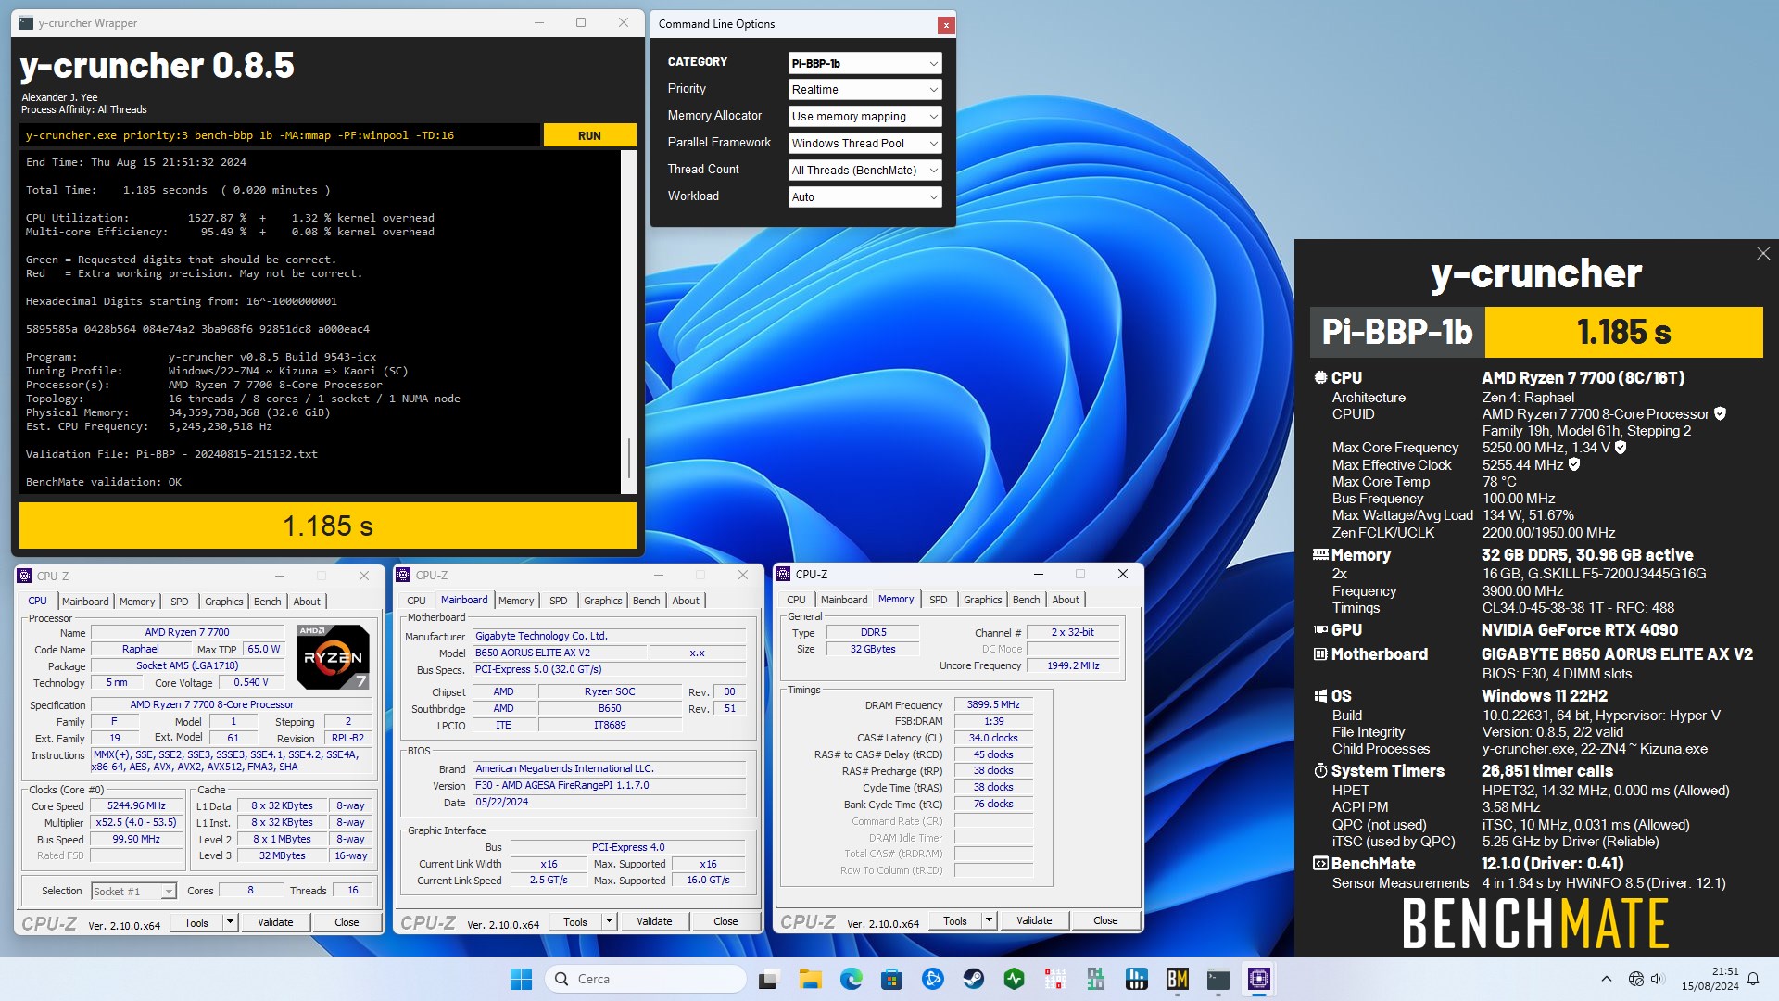Click the yellow 1.185 s result bar
This screenshot has width=1779, height=1001.
[328, 526]
